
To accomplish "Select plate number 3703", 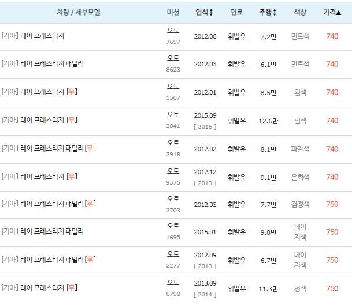I will 173,211.
